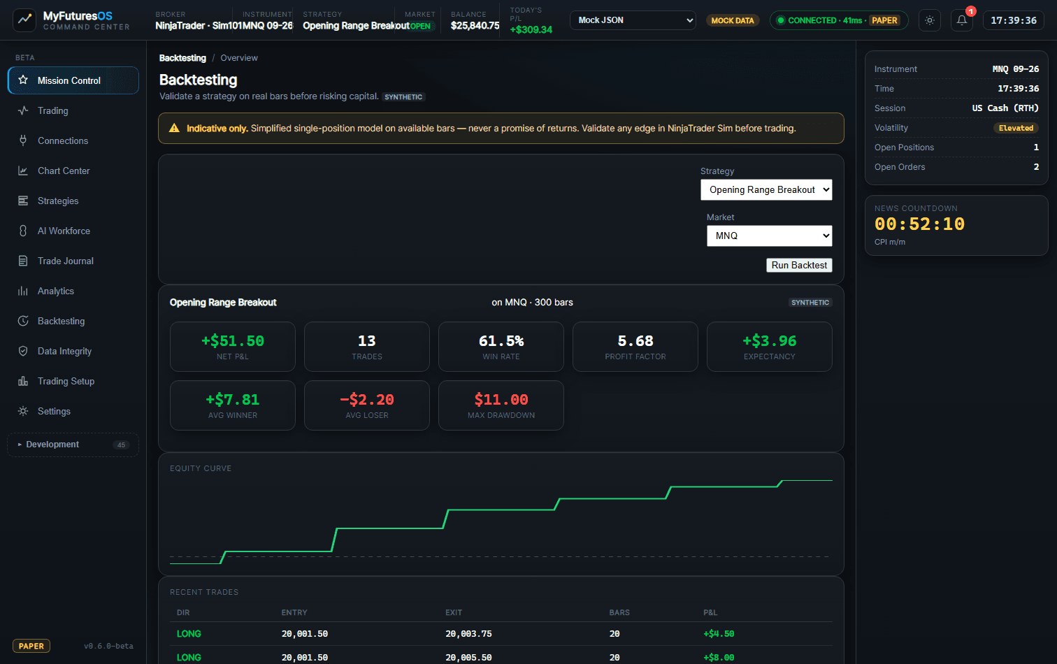The height and width of the screenshot is (664, 1057).
Task: Click the Data Integrity shield icon
Action: coord(23,351)
